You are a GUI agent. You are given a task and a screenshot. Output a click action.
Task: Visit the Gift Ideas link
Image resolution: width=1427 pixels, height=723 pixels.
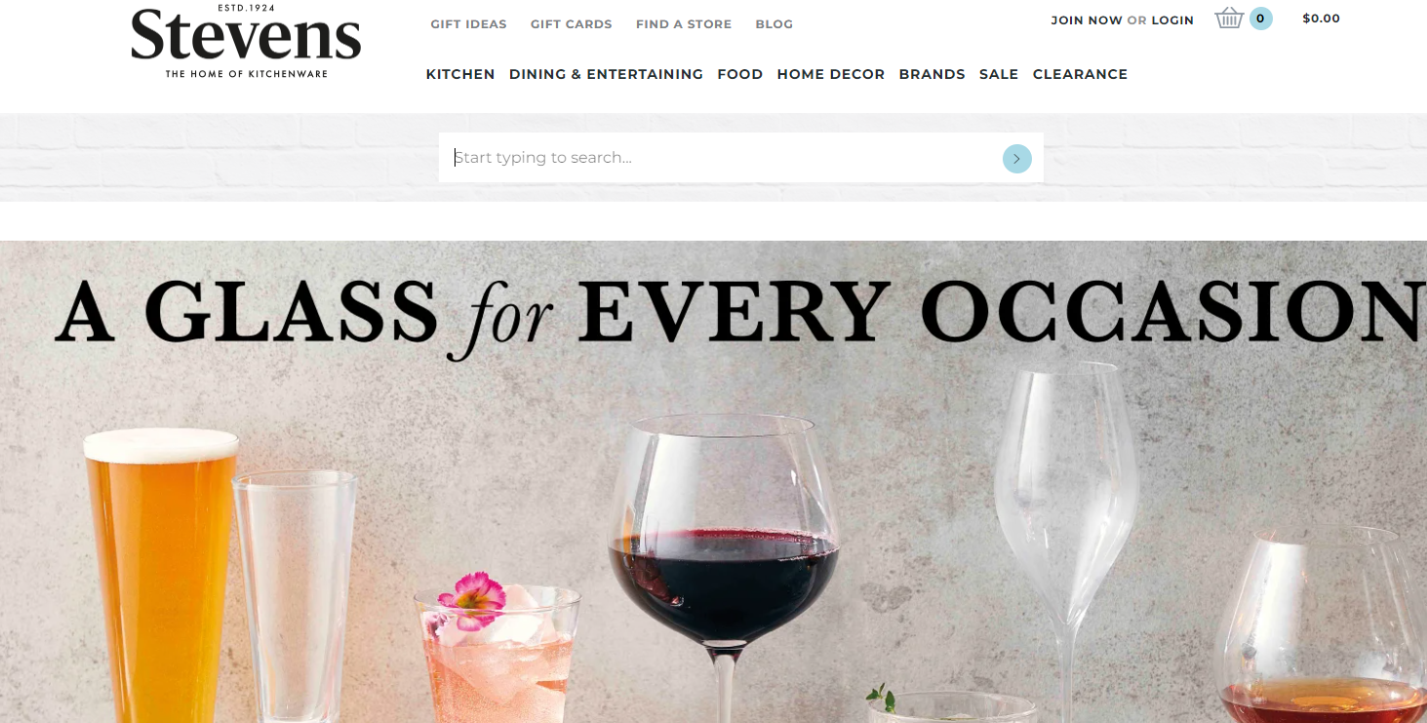(469, 24)
